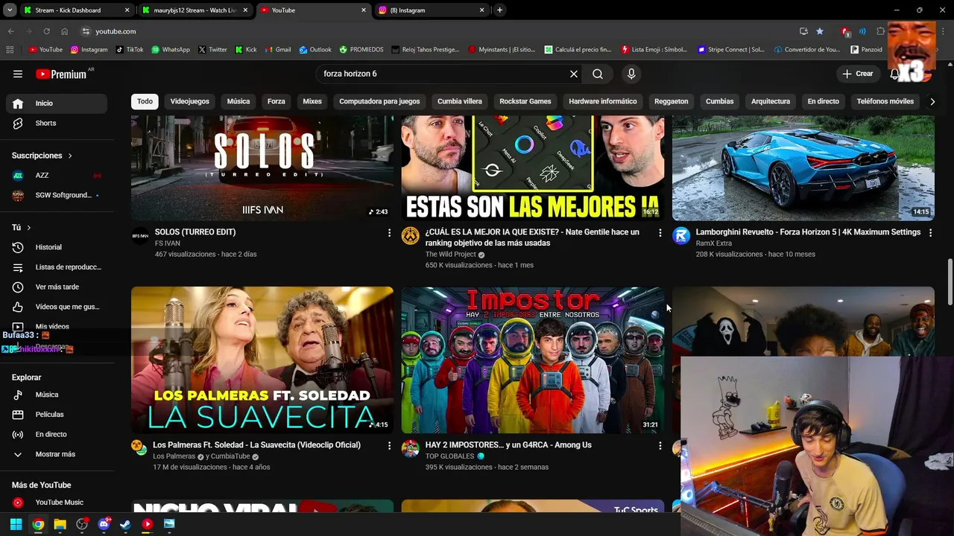Open Chrome apps grid in bookmarks bar

[x=10, y=50]
